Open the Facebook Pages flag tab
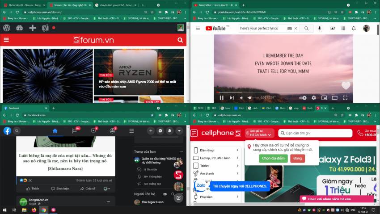The height and width of the screenshot is (214, 380). (75, 131)
